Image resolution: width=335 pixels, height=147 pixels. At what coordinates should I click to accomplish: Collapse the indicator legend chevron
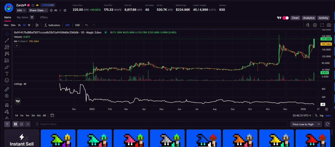click(x=17, y=45)
